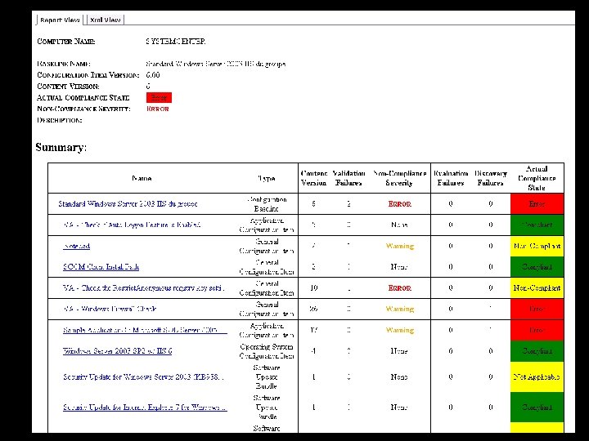The image size is (589, 441).
Task: Click the Summary heading
Action: pyautogui.click(x=61, y=147)
